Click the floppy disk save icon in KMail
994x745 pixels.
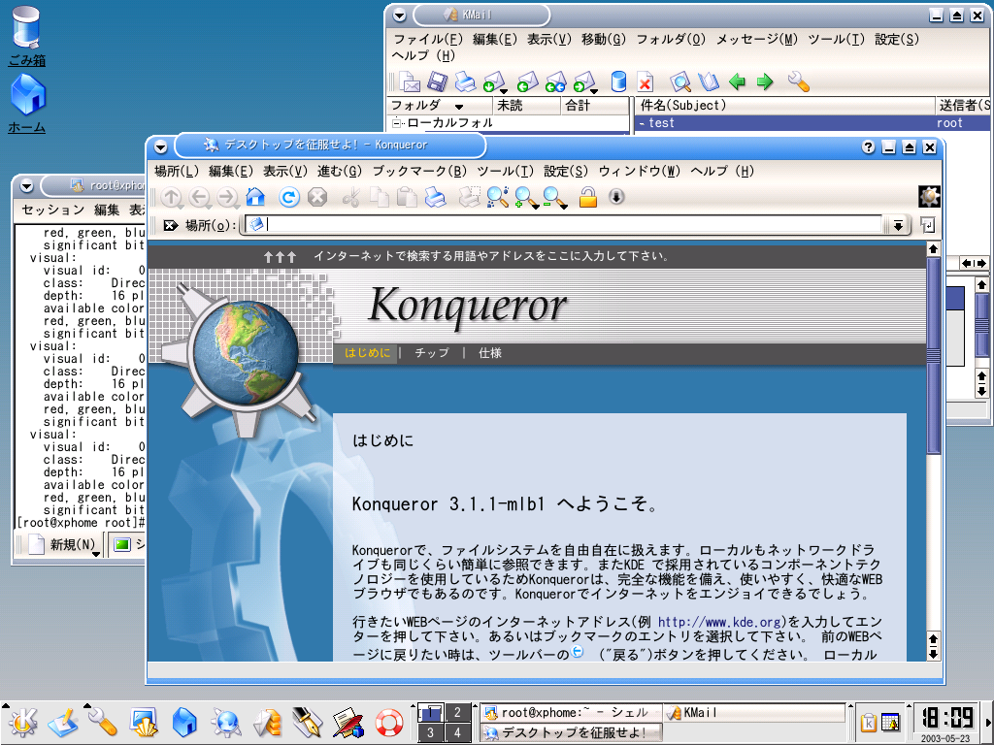pyautogui.click(x=438, y=81)
